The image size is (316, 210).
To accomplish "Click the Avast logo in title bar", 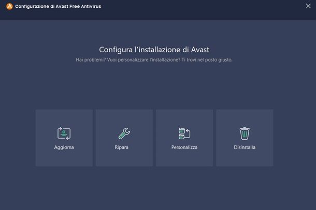I will [x=9, y=6].
